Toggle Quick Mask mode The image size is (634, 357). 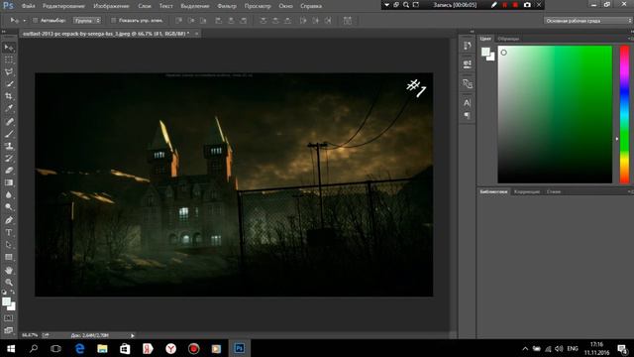coord(9,318)
